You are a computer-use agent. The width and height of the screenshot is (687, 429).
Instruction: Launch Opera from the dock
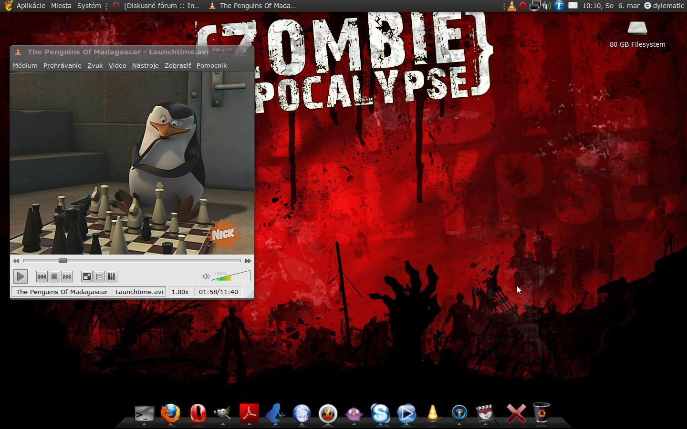[x=197, y=413]
